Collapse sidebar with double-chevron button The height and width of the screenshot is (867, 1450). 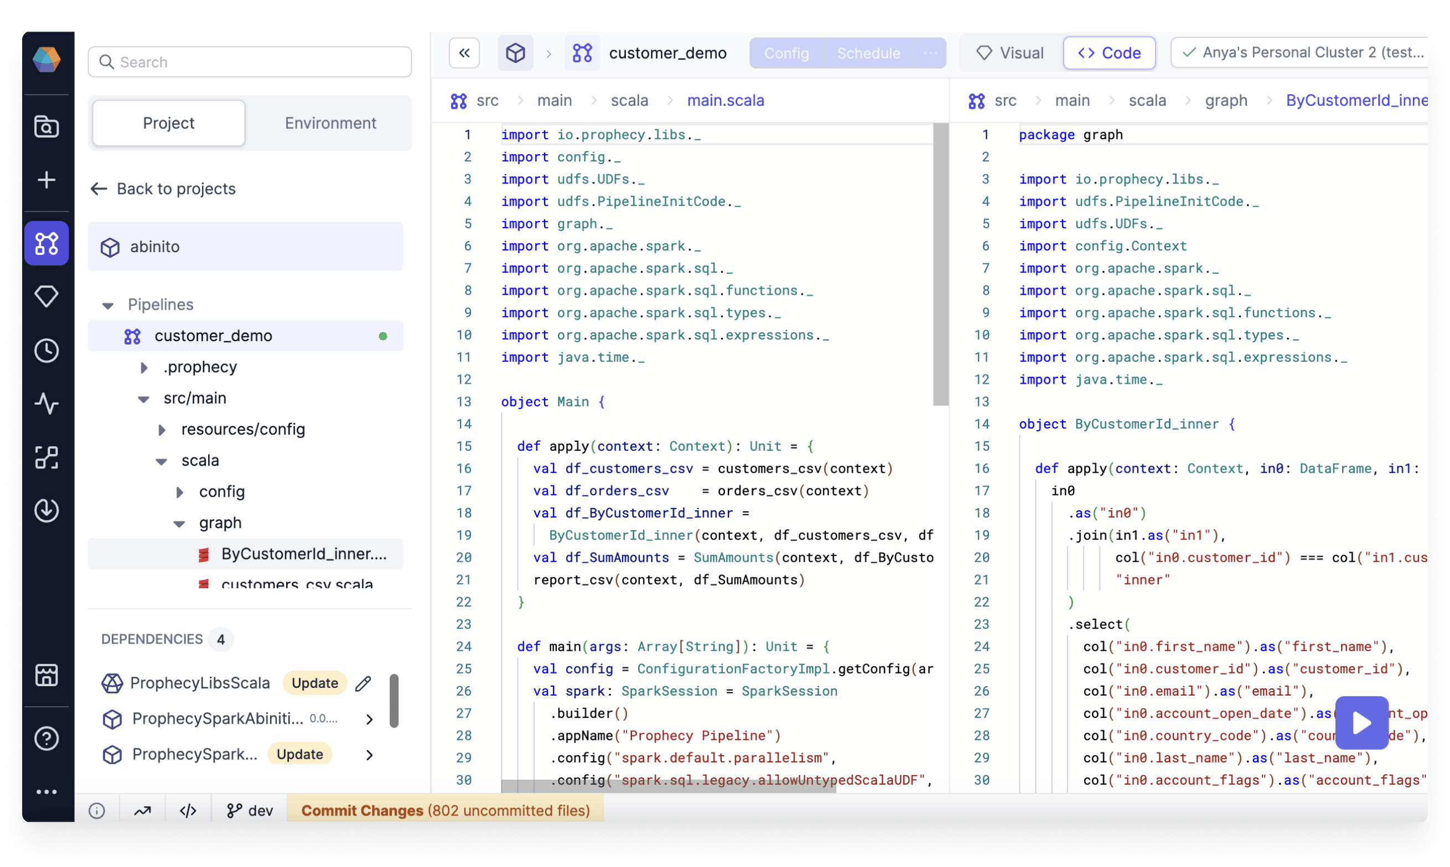tap(464, 53)
